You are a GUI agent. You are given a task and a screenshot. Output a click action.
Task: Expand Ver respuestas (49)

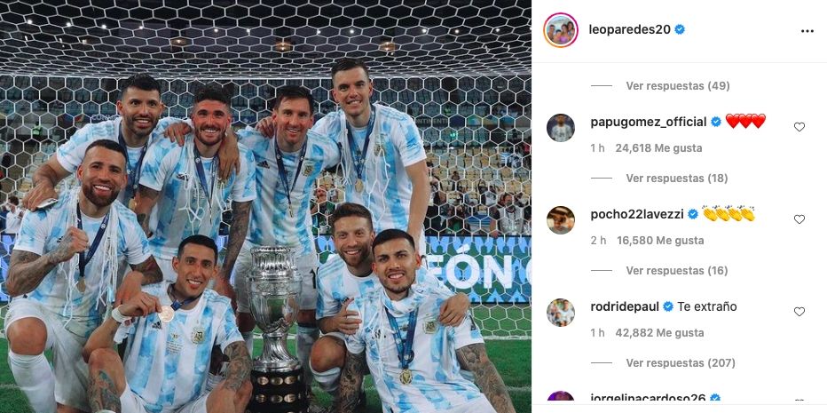click(x=678, y=85)
